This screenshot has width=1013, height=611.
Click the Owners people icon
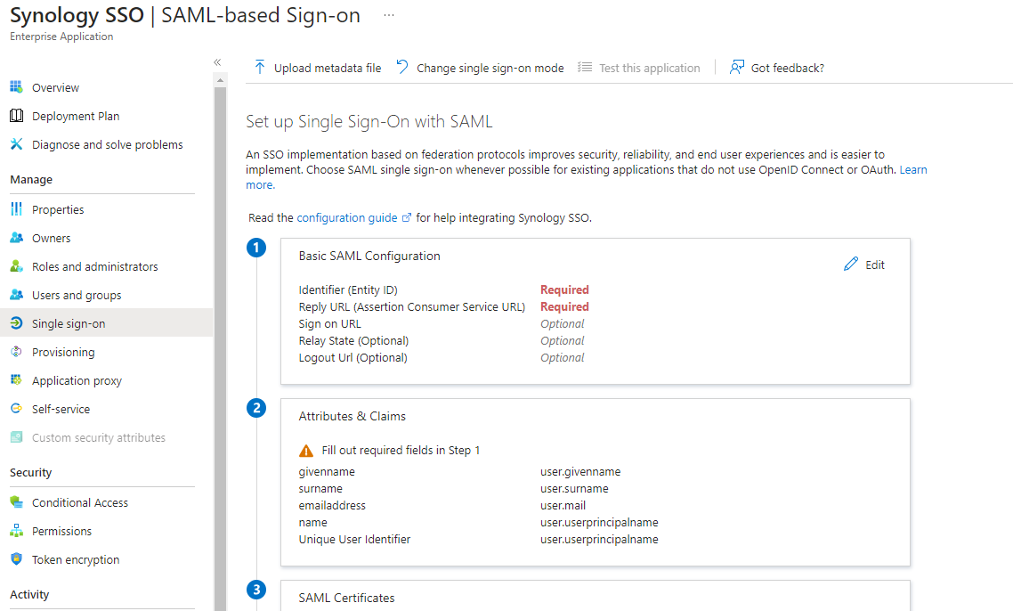[16, 238]
